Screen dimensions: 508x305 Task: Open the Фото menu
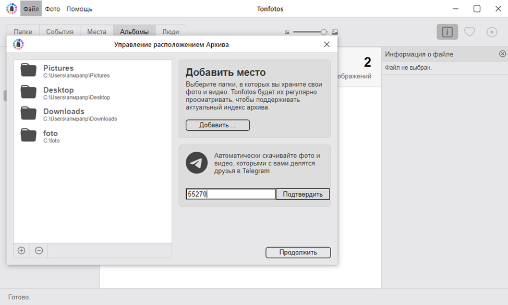pos(53,9)
